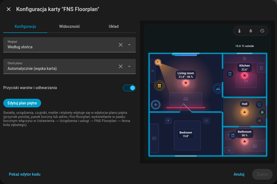277x184 pixels.
Task: Click the Kitchen 22,6° label
Action: tap(245, 67)
